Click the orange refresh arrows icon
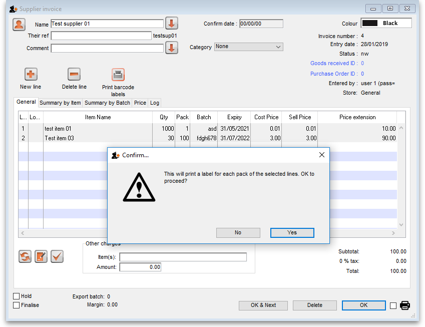Image resolution: width=425 pixels, height=327 pixels. point(25,256)
